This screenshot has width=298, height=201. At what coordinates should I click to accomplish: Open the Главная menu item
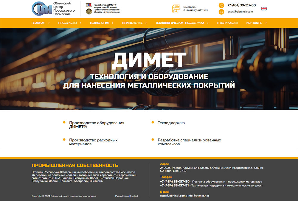pos(38,23)
